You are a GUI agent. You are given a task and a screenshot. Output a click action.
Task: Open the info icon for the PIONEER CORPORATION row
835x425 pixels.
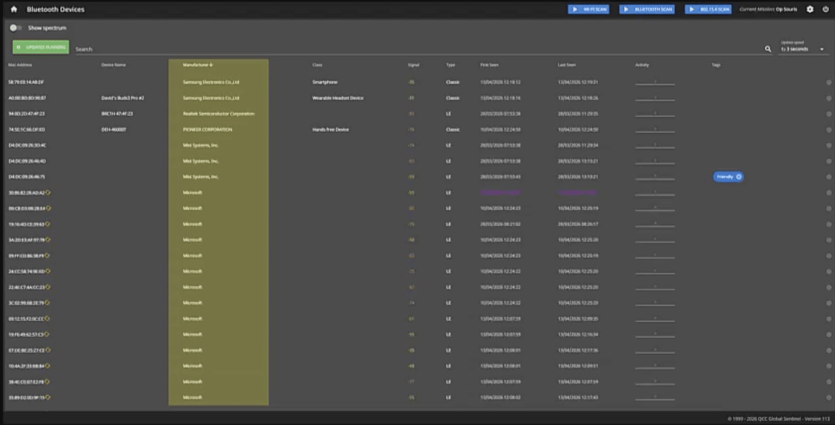click(829, 130)
